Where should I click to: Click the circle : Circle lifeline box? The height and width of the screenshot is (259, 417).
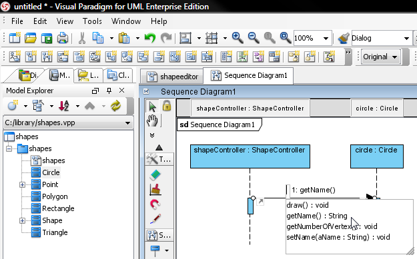(376, 156)
